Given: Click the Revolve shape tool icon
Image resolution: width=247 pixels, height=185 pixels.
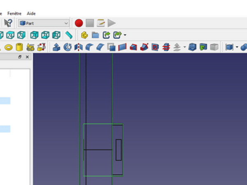Looking at the screenshot, I should [68, 47].
